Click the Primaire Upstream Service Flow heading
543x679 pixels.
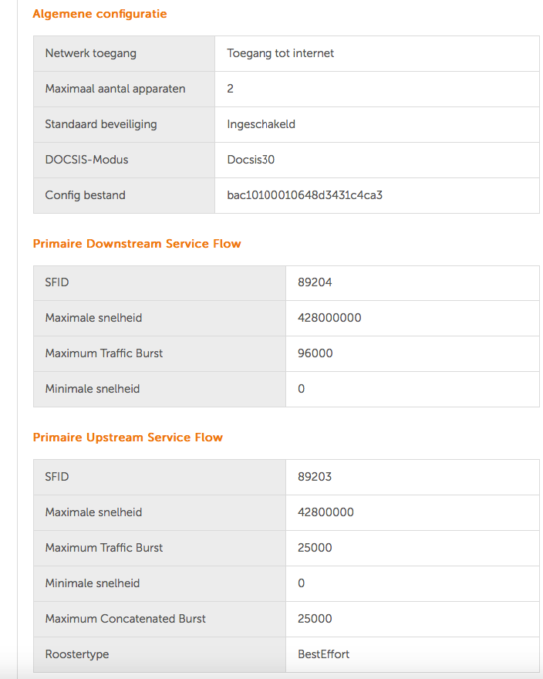(x=128, y=437)
